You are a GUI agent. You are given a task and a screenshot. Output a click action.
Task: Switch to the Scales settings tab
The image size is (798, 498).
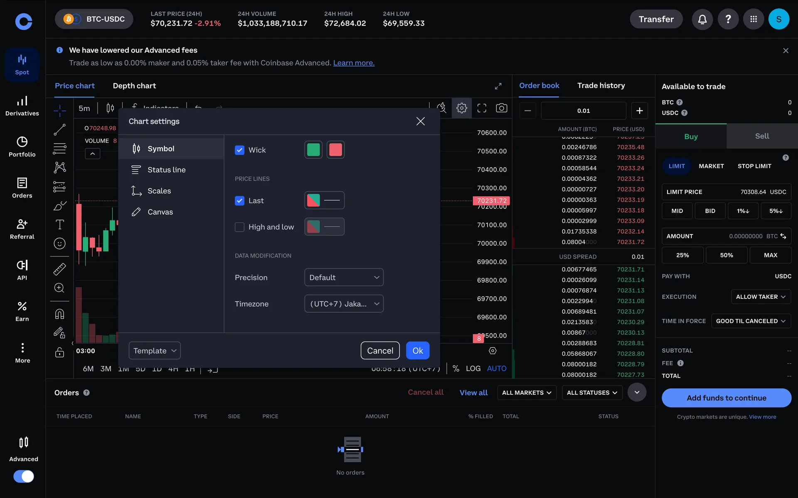pos(159,191)
